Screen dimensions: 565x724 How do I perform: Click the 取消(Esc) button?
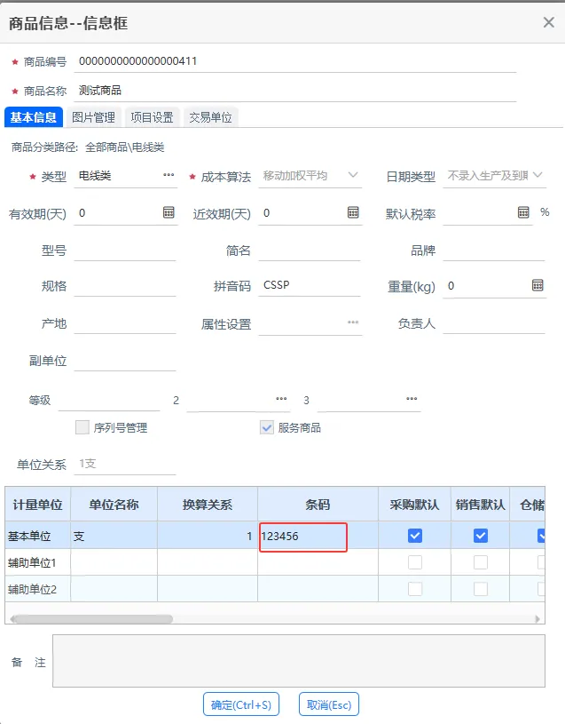[x=329, y=704]
